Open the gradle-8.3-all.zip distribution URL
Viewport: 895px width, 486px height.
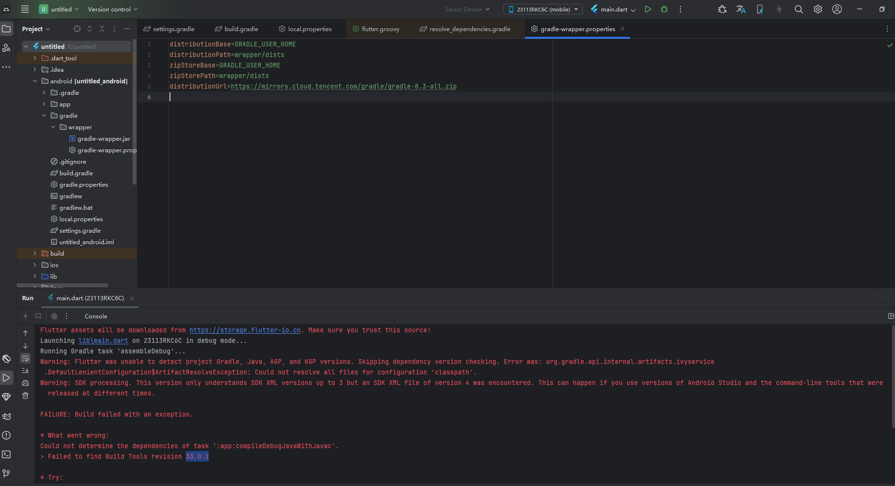[x=343, y=86]
